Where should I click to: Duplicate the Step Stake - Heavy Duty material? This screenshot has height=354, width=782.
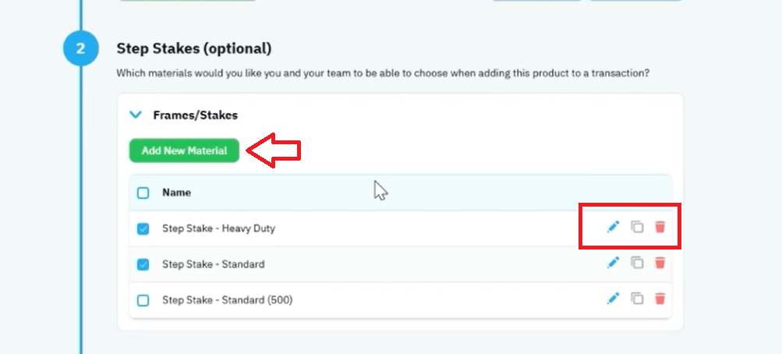(637, 228)
